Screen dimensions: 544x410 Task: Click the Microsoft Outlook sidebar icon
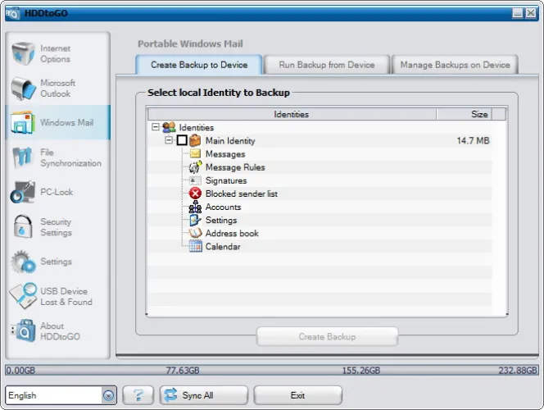pos(23,89)
